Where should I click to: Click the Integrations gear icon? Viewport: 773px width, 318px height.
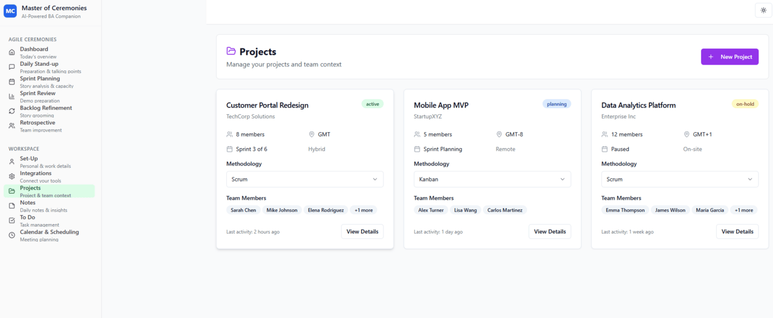(12, 176)
